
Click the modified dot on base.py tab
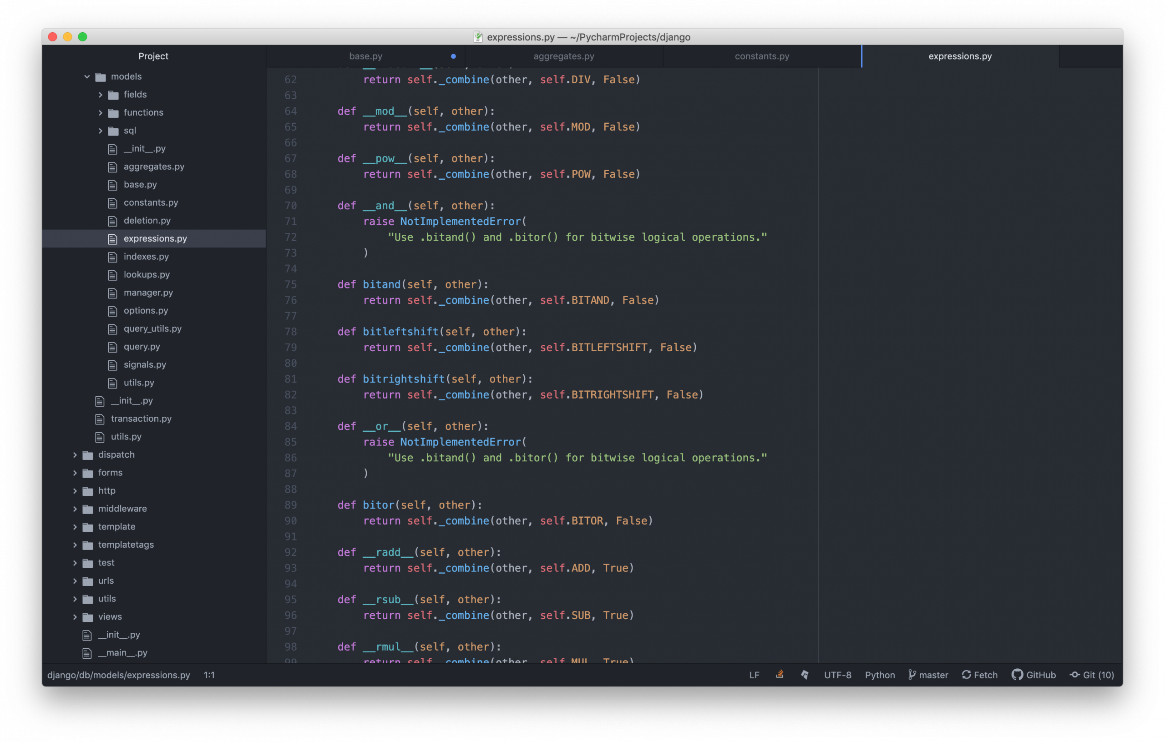click(x=453, y=56)
